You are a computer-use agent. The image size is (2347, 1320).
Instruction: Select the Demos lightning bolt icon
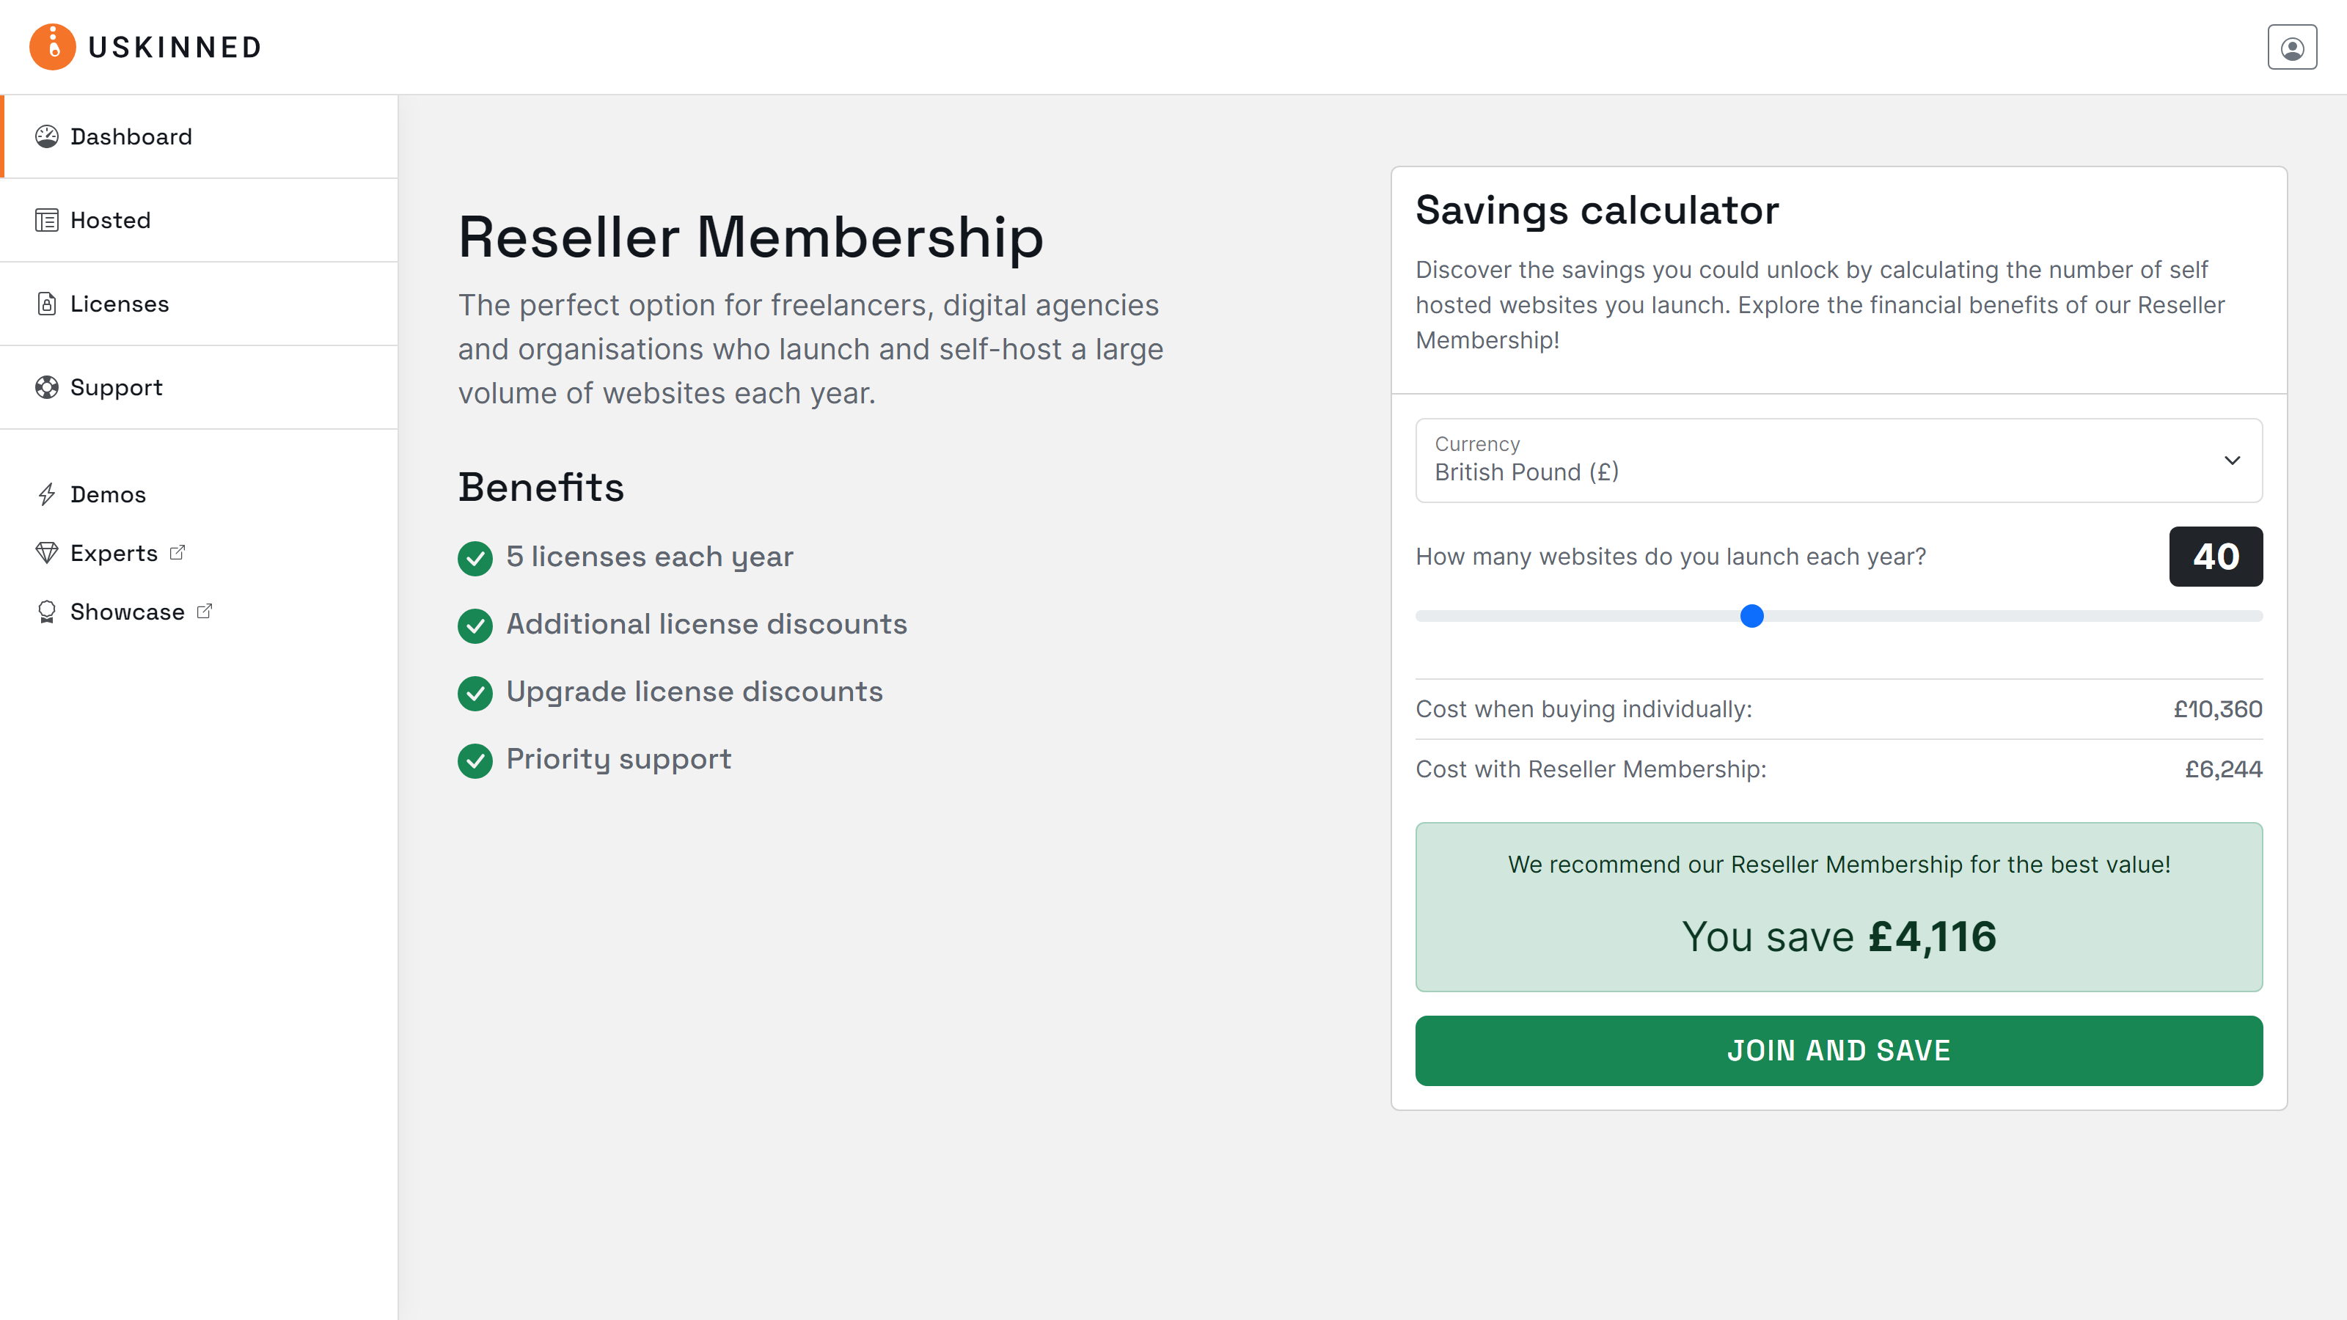pos(48,494)
